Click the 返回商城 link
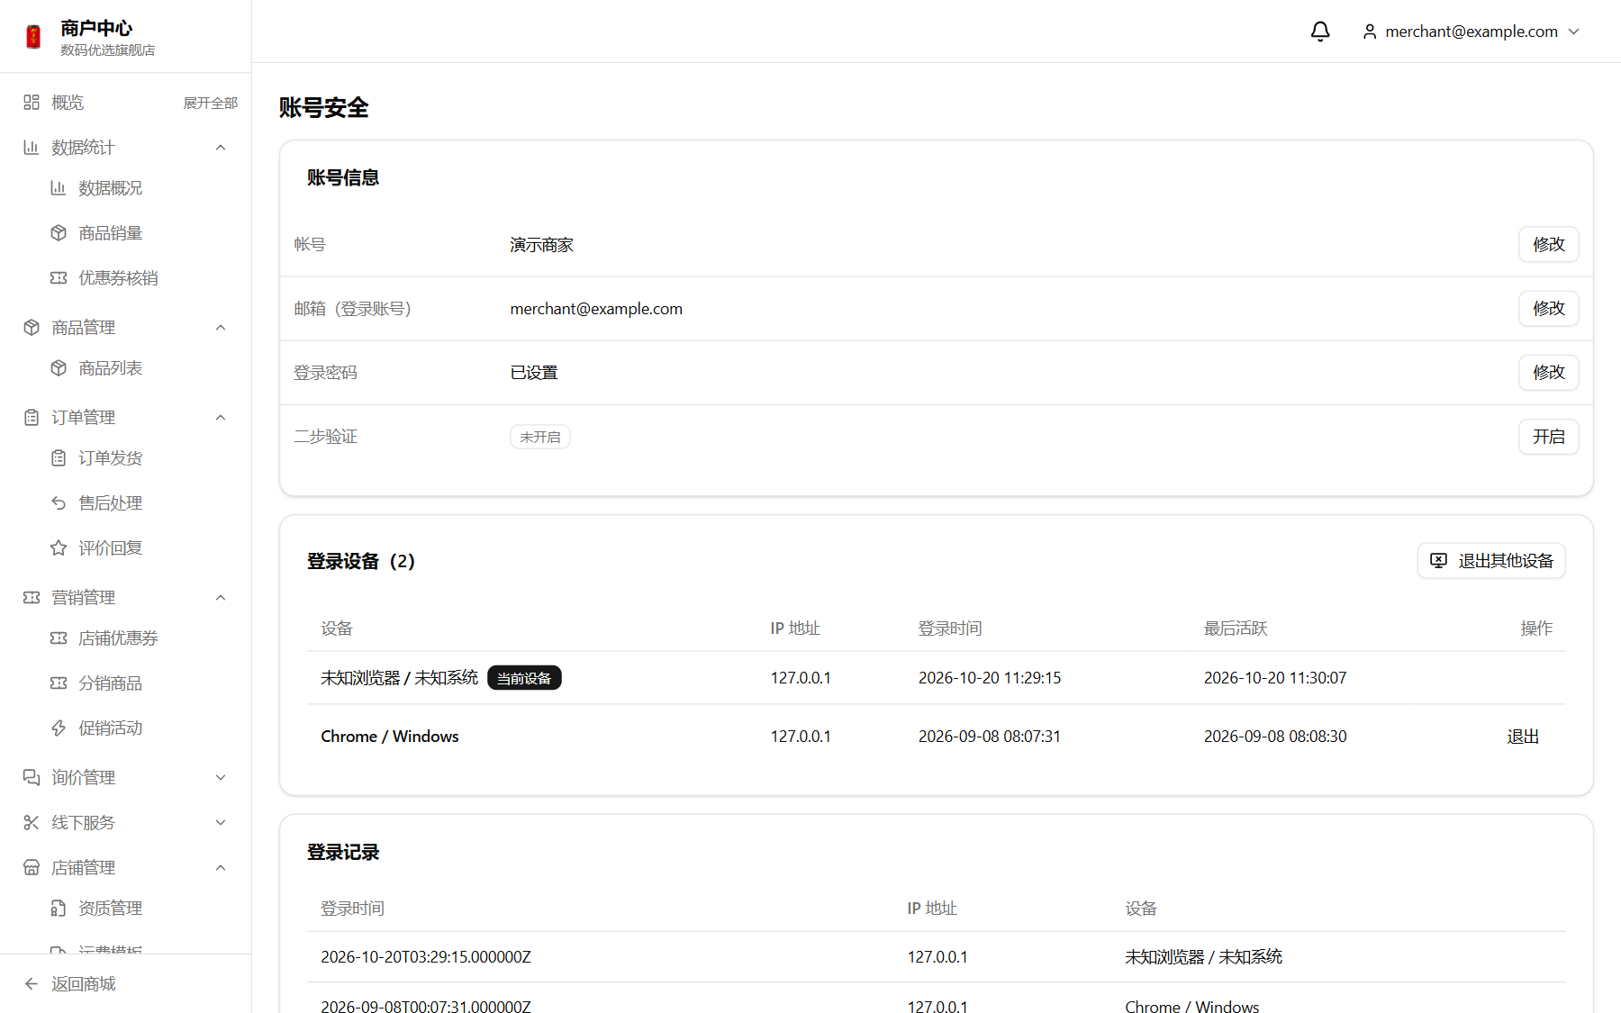Screen dimensions: 1621x1013 pyautogui.click(x=84, y=984)
